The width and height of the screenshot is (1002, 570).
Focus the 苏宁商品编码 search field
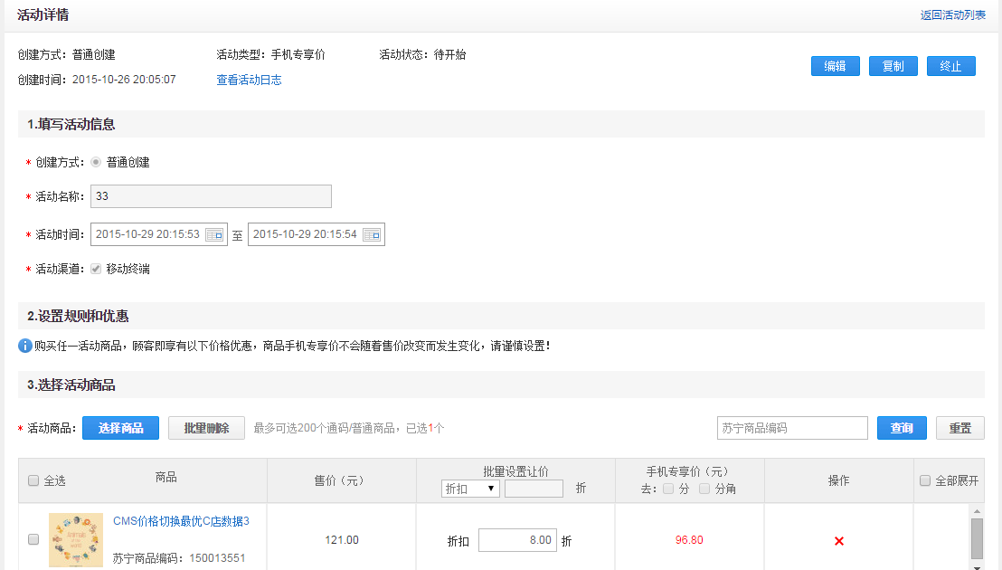click(x=792, y=428)
